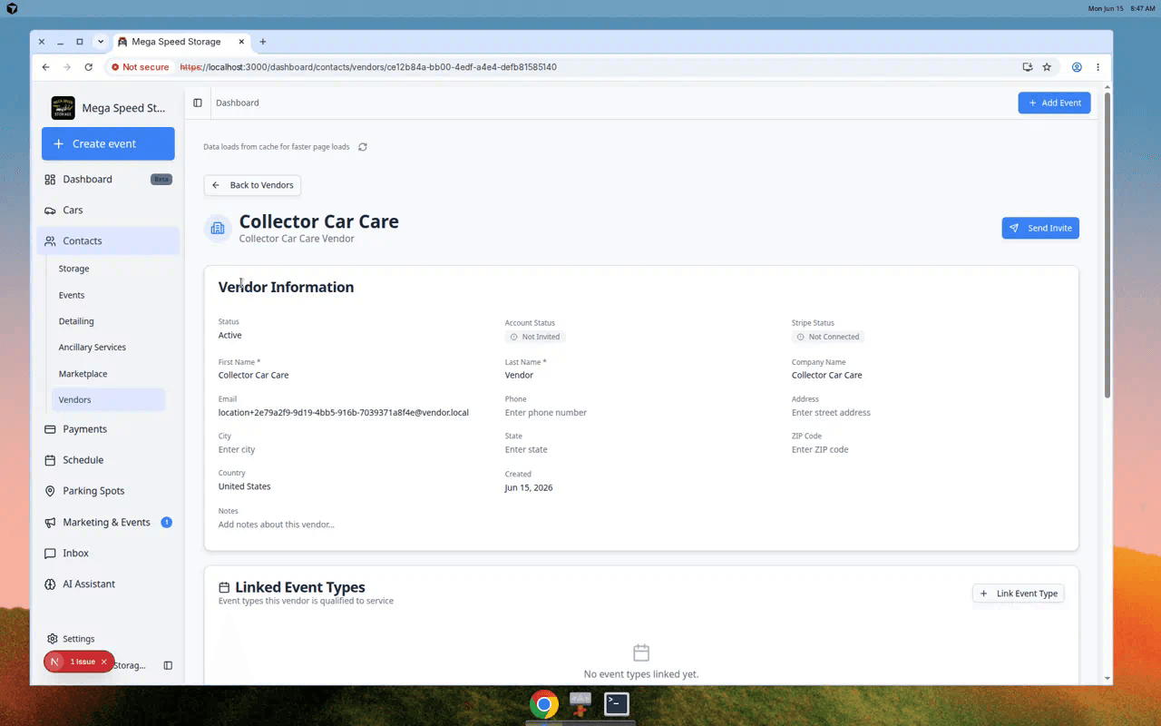Click the vendor building icon beside Collector Car Care
This screenshot has height=726, width=1161.
(218, 229)
